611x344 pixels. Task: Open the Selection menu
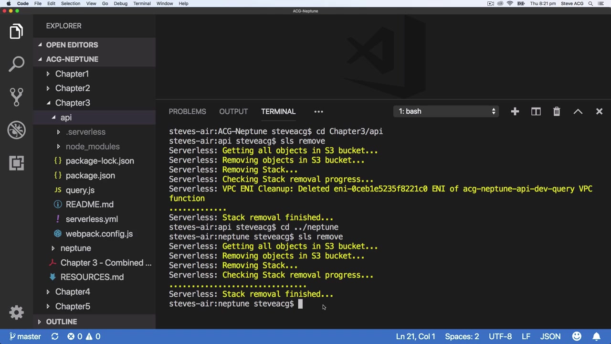(70, 3)
